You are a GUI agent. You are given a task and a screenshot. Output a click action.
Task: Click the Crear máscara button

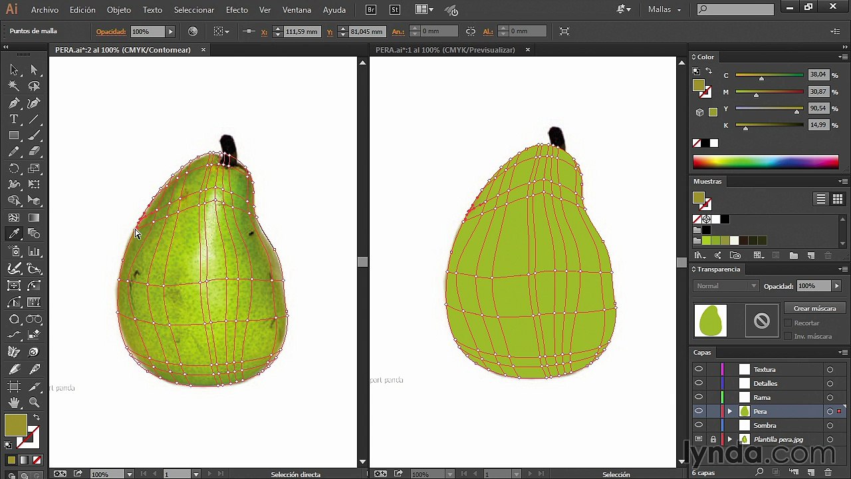[814, 309]
